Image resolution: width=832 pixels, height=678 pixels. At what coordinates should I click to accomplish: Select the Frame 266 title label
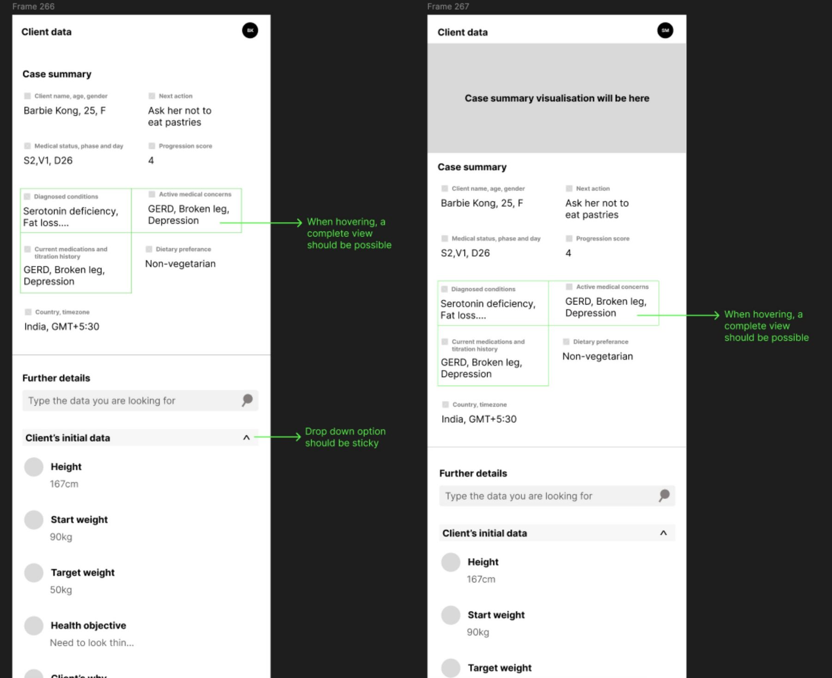click(33, 6)
